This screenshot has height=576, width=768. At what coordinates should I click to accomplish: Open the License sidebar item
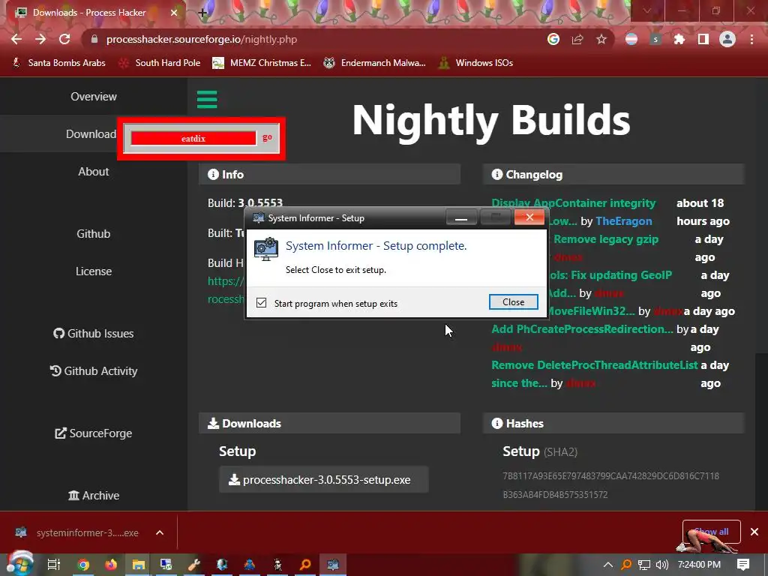(94, 271)
